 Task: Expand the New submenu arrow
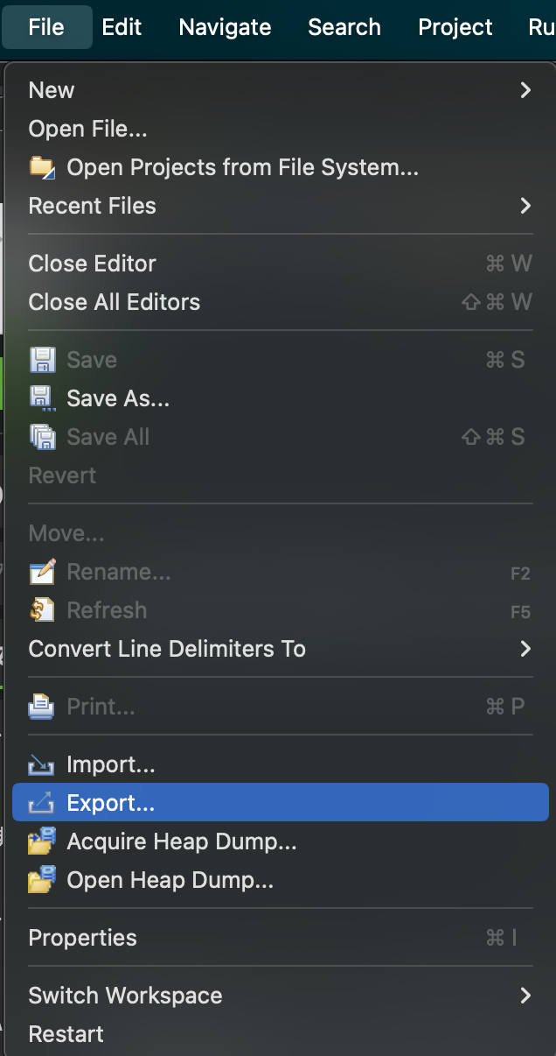pyautogui.click(x=525, y=90)
